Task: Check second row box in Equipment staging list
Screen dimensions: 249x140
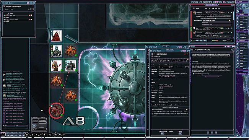Action: (x=31, y=20)
